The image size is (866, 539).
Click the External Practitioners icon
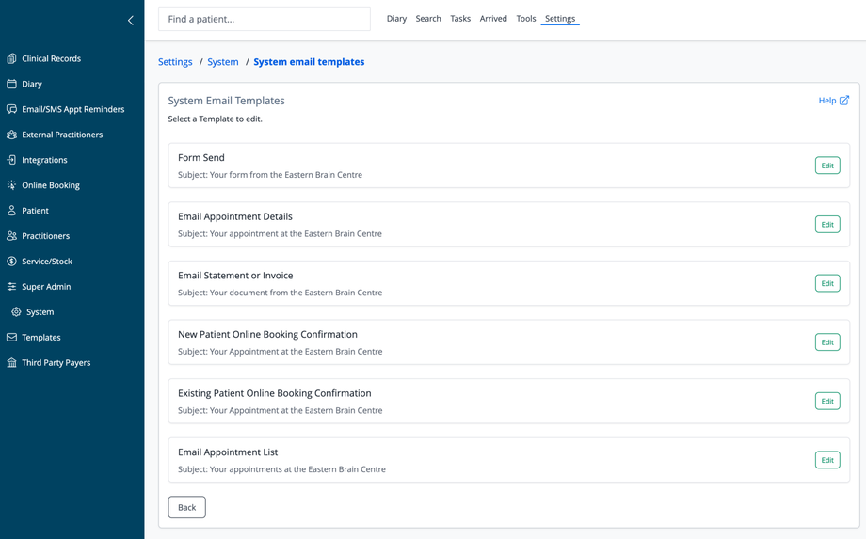12,135
